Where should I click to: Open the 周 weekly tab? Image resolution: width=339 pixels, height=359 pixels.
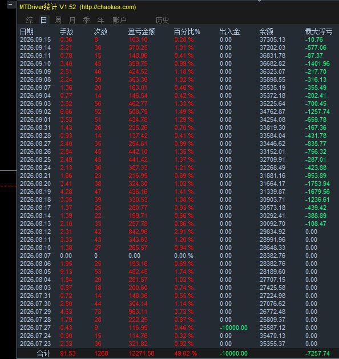pos(58,20)
